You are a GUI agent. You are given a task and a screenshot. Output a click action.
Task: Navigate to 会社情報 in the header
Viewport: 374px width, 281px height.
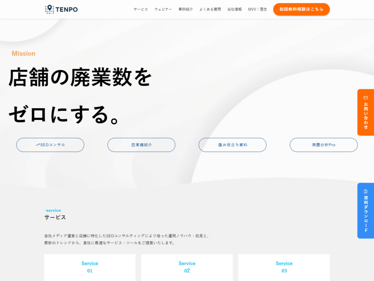pos(234,9)
